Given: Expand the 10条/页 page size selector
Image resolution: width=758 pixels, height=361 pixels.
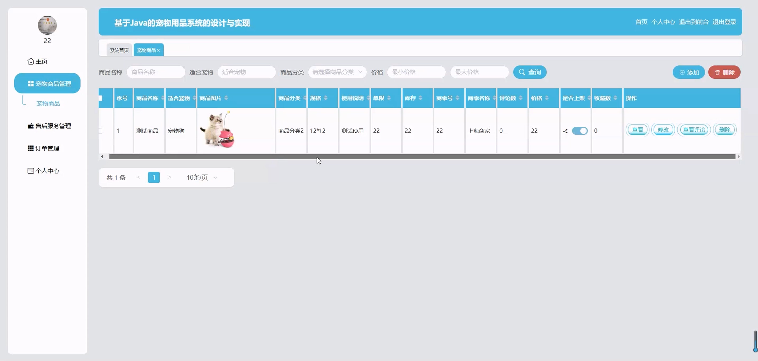Looking at the screenshot, I should [x=202, y=177].
